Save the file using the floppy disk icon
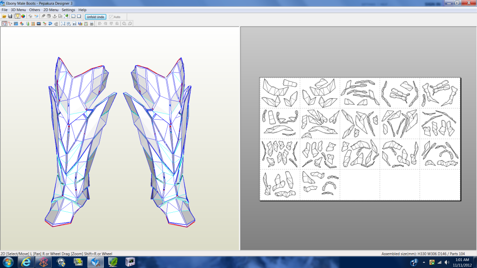477x268 pixels. pyautogui.click(x=10, y=16)
